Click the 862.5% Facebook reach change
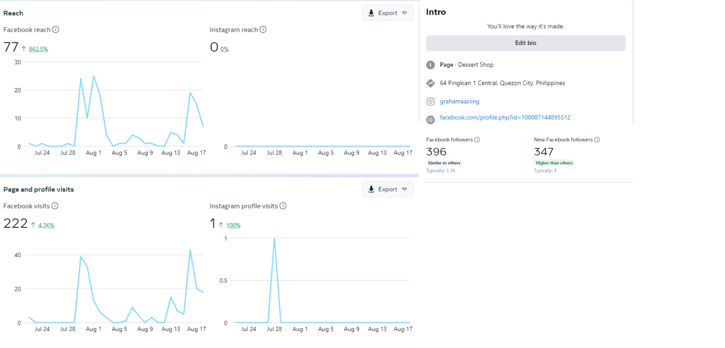Image resolution: width=725 pixels, height=348 pixels. (38, 49)
